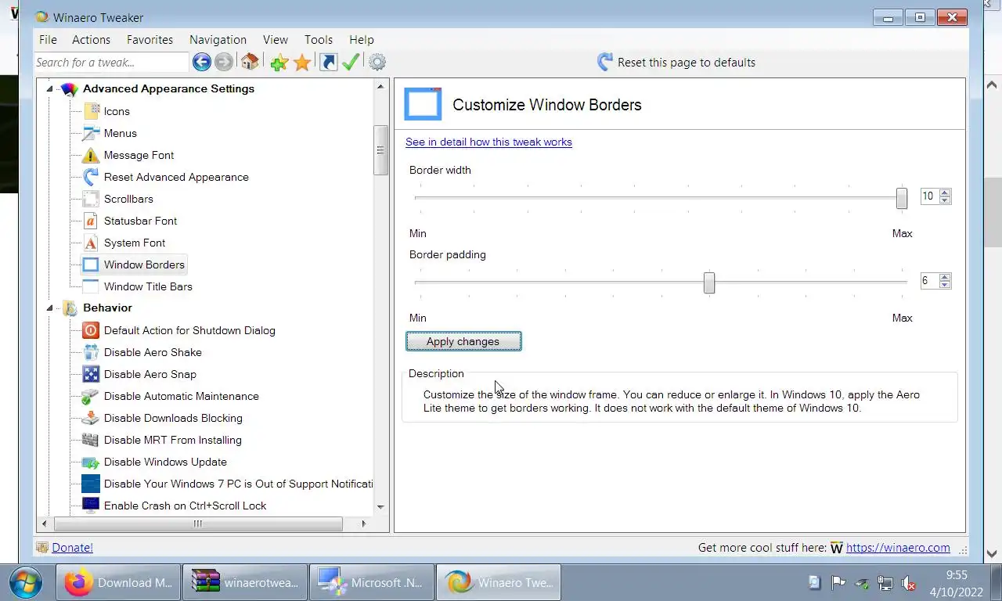Click the Donate! link
1002x601 pixels.
click(x=72, y=548)
